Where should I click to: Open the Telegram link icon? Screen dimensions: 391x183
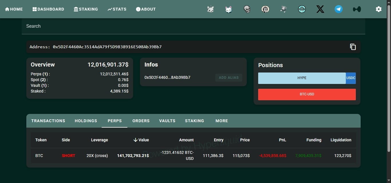point(339,9)
